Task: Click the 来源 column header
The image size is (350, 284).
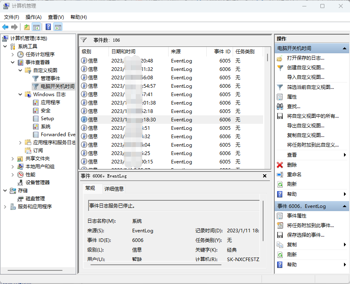Action: (x=187, y=52)
